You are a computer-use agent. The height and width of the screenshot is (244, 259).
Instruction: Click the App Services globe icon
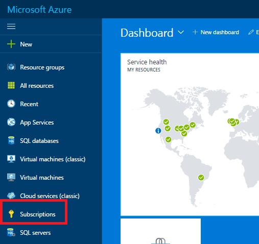click(11, 122)
